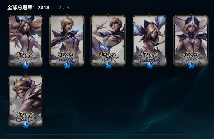Select the Fiora skin holding a glowing sword
This screenshot has height=139, width=214.
pos(67,40)
